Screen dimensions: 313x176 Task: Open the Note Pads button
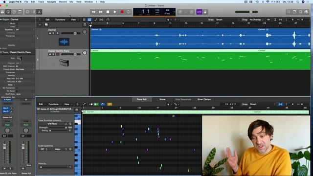(294, 12)
